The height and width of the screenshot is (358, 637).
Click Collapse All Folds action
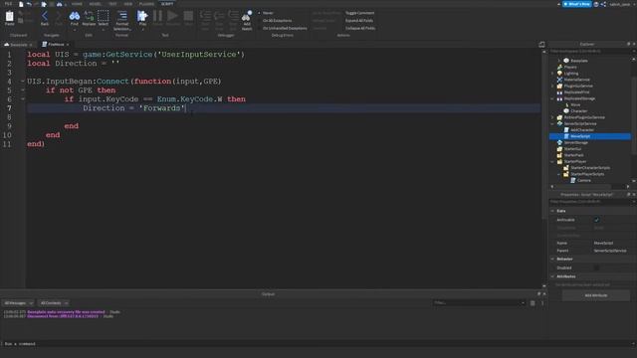360,28
